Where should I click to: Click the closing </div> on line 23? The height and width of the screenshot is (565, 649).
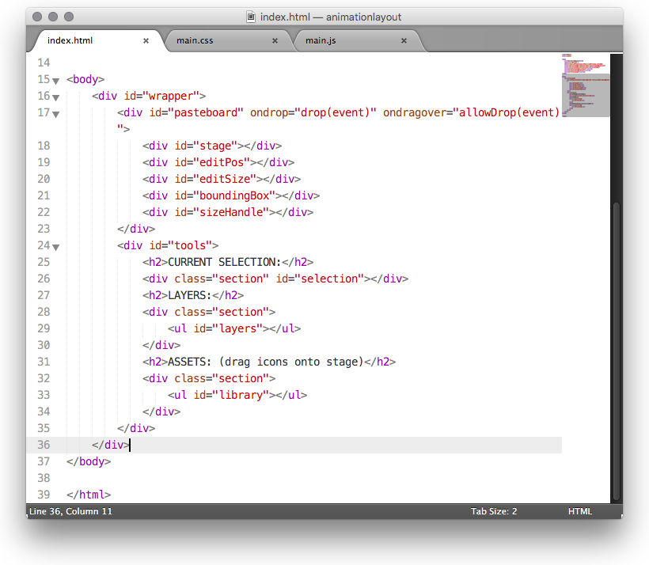(x=136, y=229)
